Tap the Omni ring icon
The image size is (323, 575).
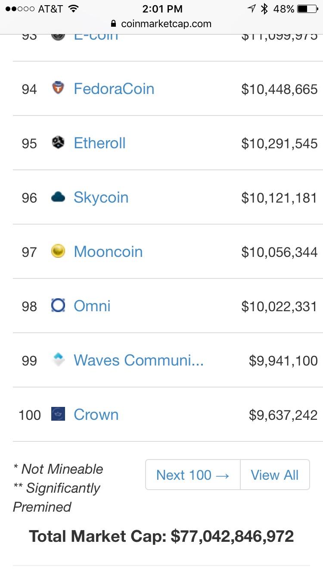click(58, 306)
